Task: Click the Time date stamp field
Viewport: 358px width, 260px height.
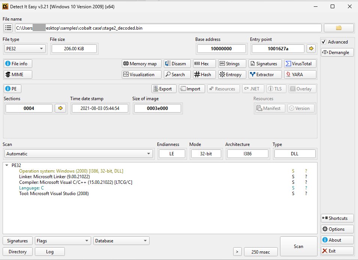Action: pos(100,108)
